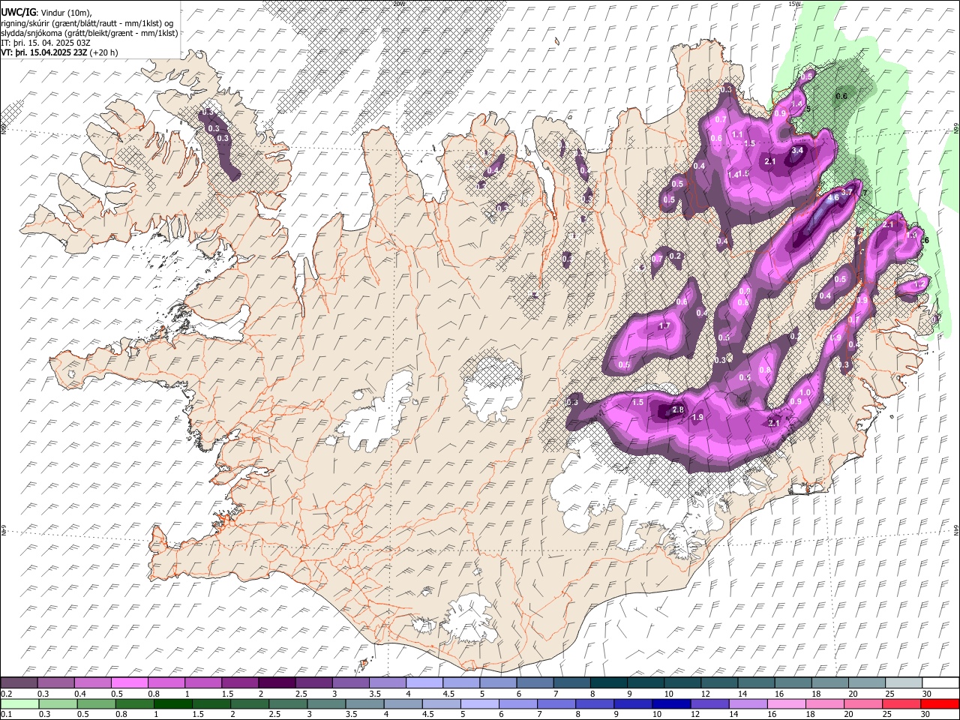Select the light pink swatch labelled 16, bottom row
The image size is (960, 720).
click(x=787, y=704)
